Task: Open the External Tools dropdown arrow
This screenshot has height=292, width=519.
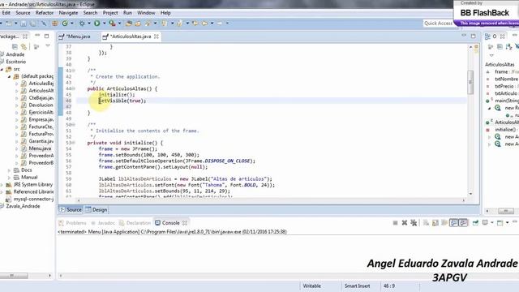Action: (120, 24)
